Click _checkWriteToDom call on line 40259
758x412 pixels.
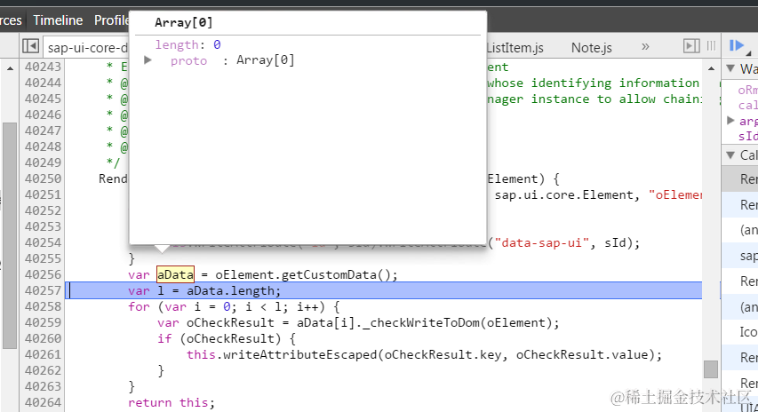(421, 322)
